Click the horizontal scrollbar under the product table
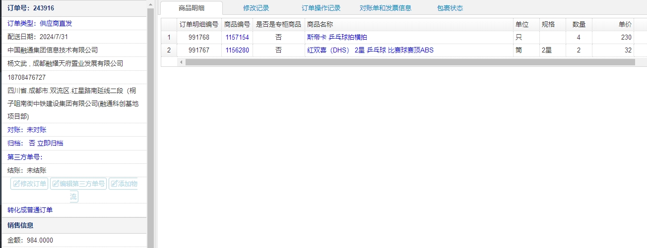647x248 pixels. (x=410, y=62)
